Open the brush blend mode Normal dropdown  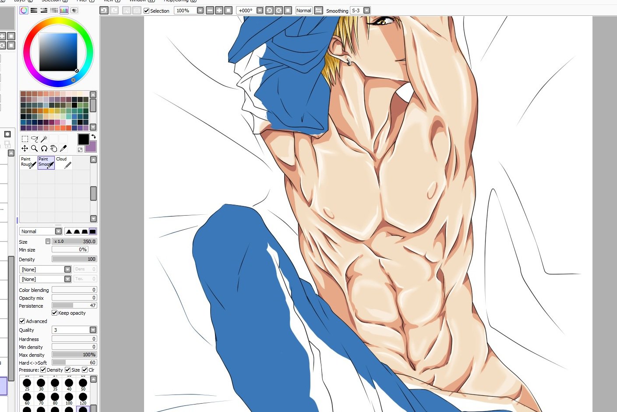coord(58,231)
